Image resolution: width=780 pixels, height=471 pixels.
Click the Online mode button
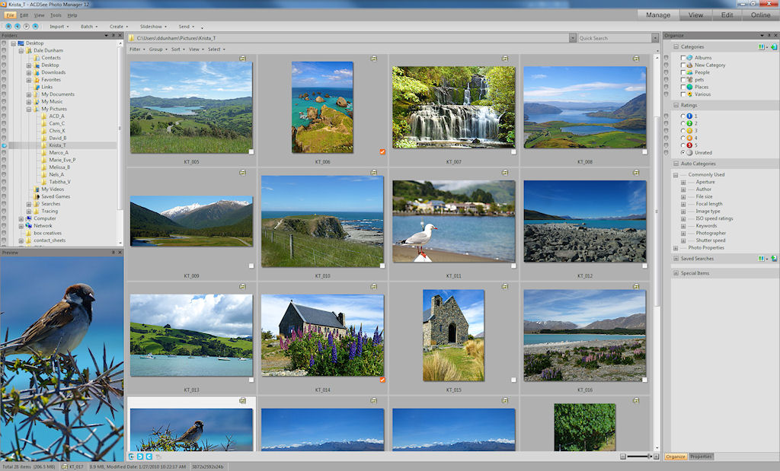point(760,14)
